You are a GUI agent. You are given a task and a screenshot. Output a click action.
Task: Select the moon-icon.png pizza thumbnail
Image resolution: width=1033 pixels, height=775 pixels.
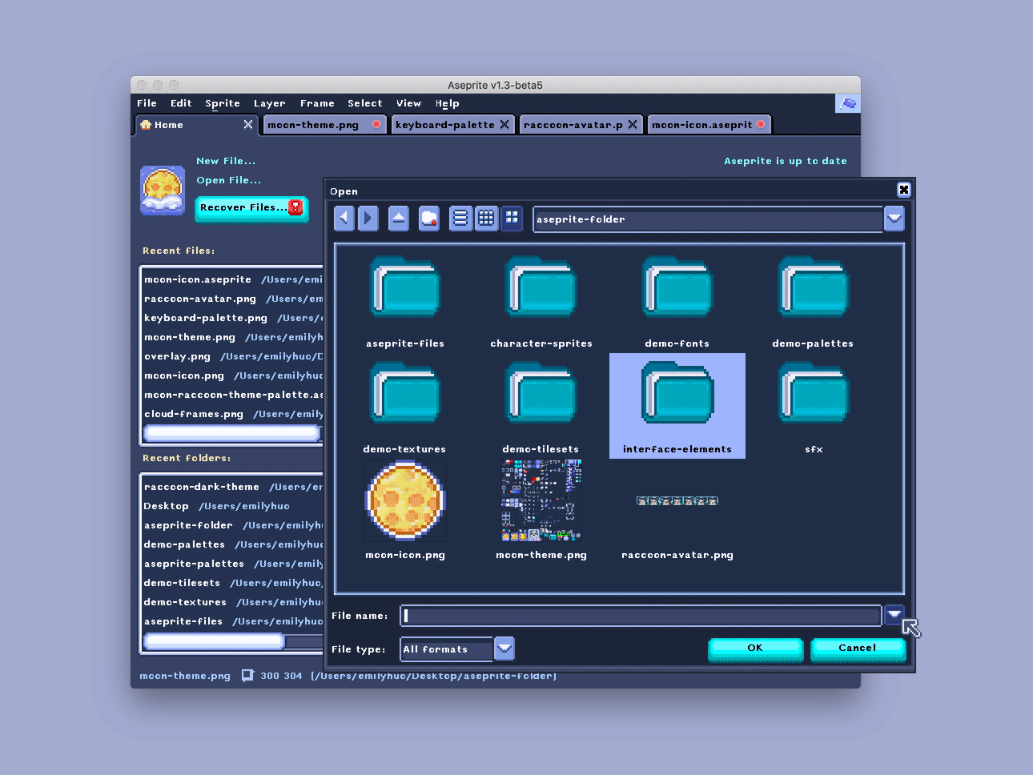click(x=404, y=499)
